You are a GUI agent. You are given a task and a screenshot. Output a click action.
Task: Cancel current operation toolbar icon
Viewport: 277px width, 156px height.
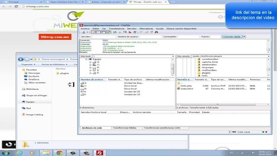pos(125,32)
